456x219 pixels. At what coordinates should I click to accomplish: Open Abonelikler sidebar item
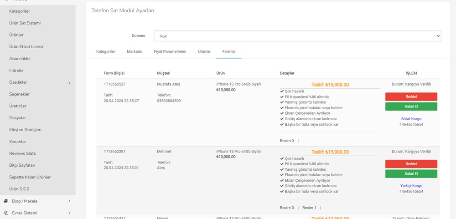tap(20, 59)
